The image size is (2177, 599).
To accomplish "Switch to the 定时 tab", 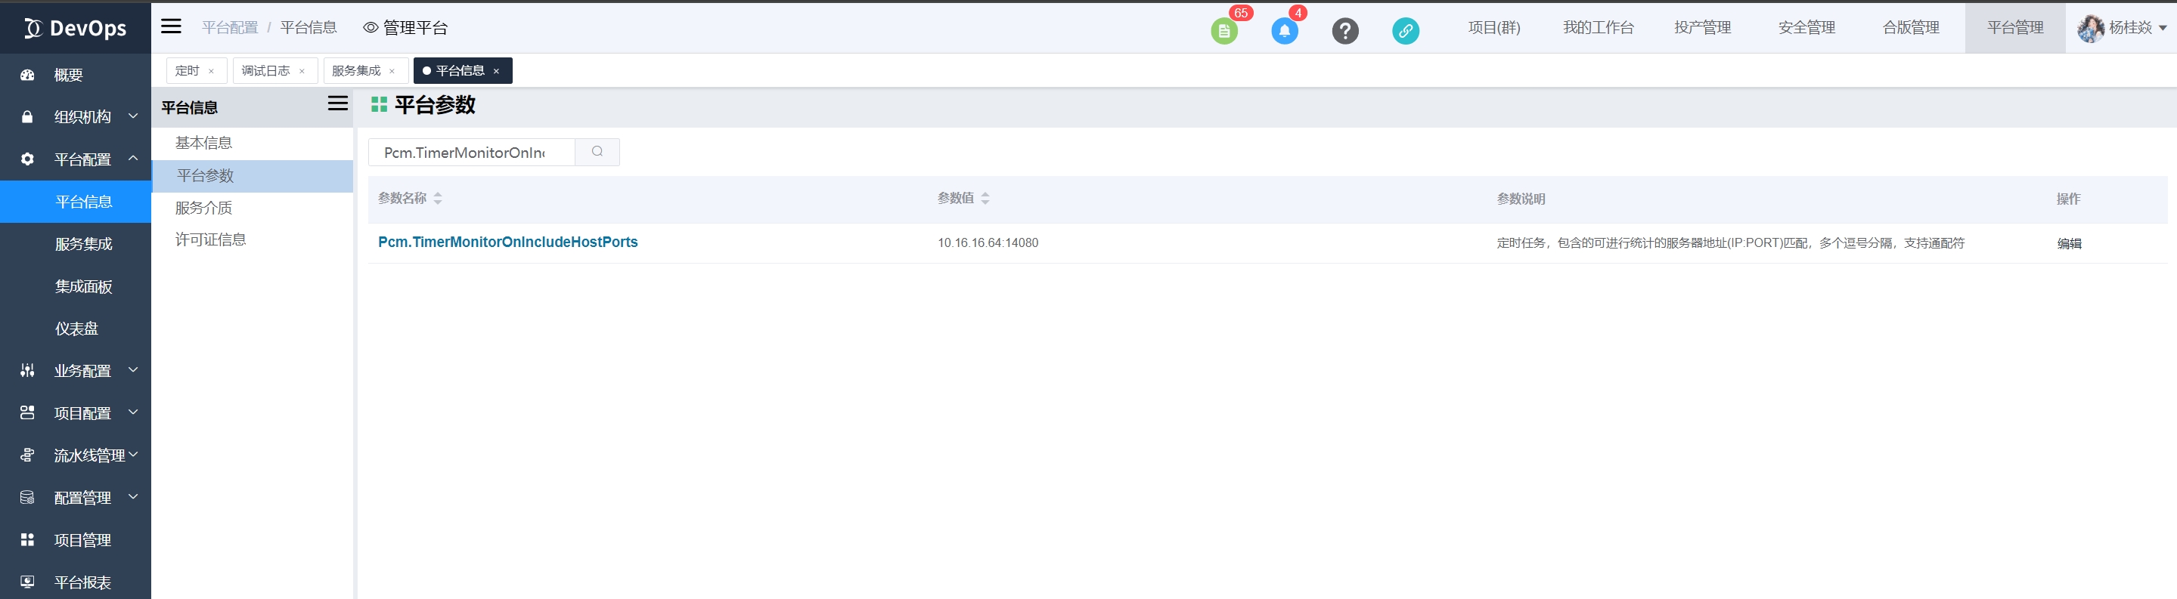I will tap(187, 71).
